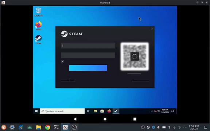Click the bottom-left help link in Steam
210x131 pixels.
pyautogui.click(x=68, y=81)
